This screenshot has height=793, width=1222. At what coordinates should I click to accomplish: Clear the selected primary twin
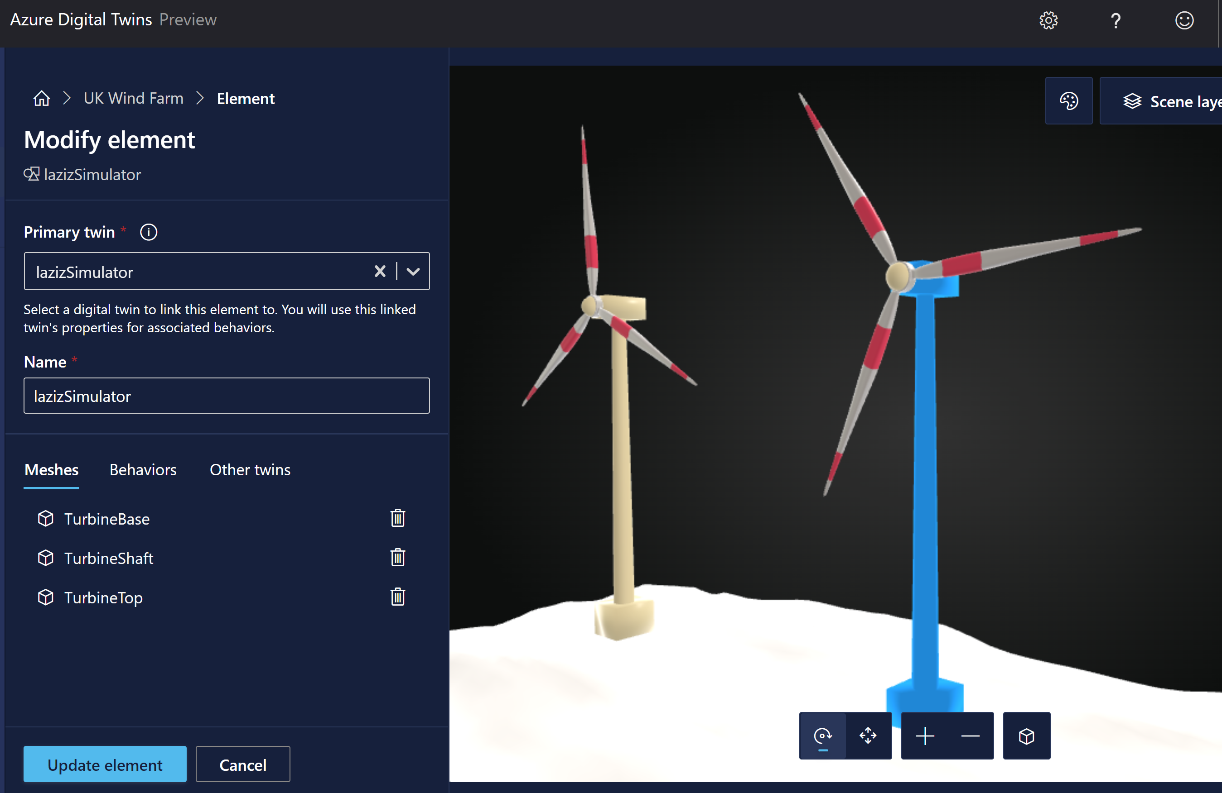[380, 271]
